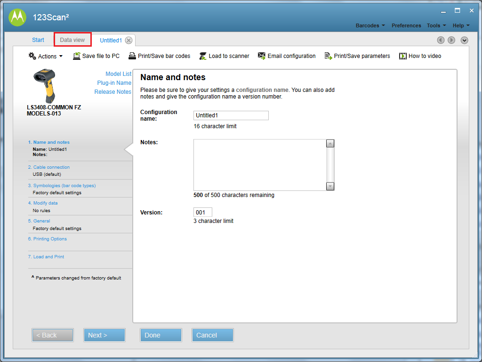Open the Plug-in Name link
This screenshot has height=362, width=482.
click(114, 83)
